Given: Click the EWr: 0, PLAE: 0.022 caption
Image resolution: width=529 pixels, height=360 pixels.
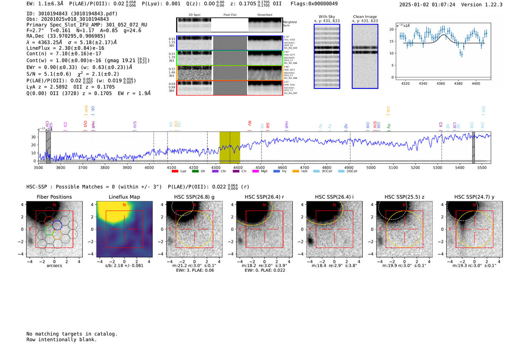Looking at the screenshot, I should [x=264, y=270].
